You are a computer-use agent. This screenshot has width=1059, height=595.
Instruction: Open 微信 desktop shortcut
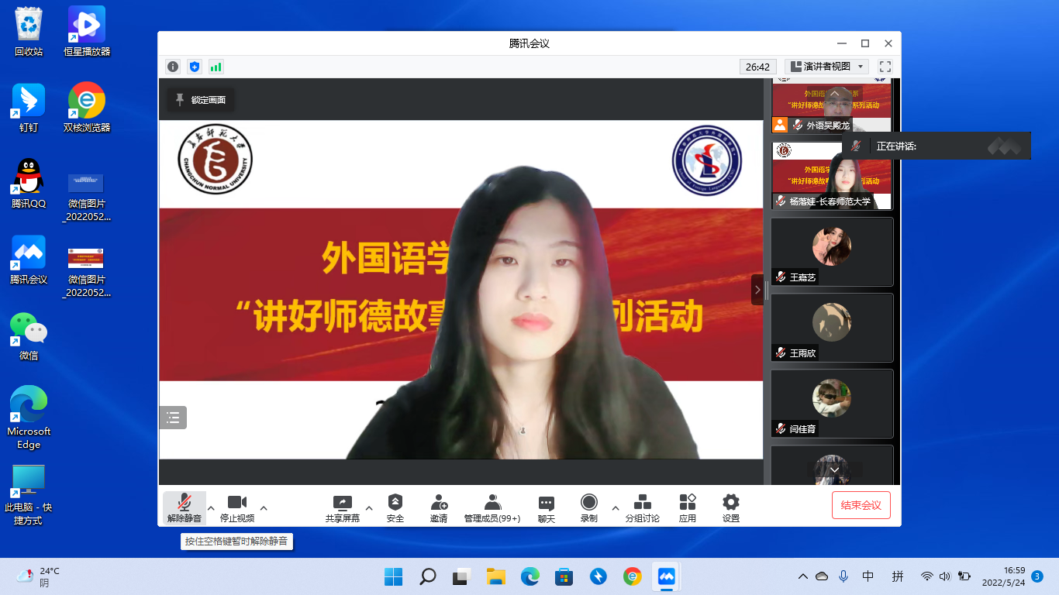(x=29, y=335)
